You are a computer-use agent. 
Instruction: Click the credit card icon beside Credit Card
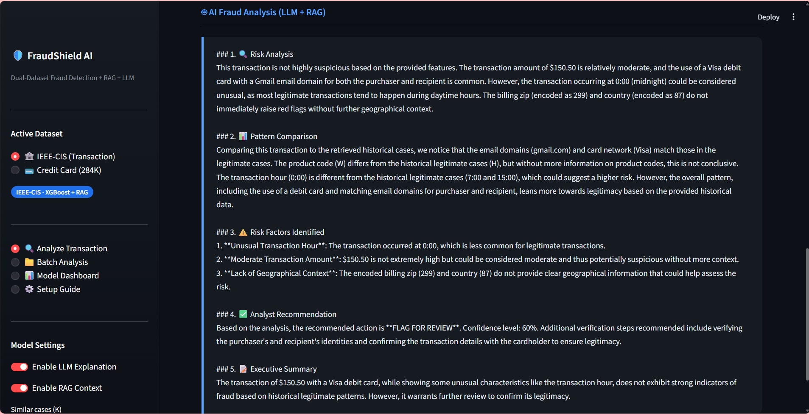pos(29,170)
